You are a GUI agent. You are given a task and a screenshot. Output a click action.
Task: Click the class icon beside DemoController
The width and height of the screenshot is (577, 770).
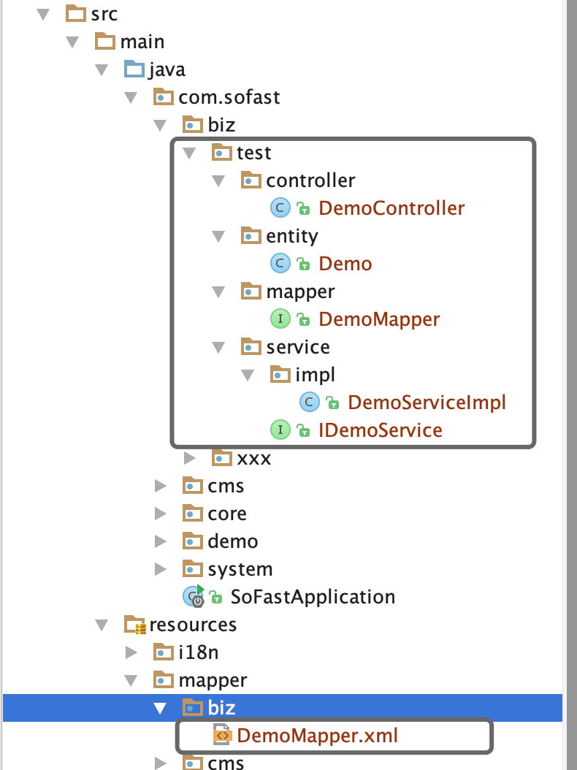(280, 208)
